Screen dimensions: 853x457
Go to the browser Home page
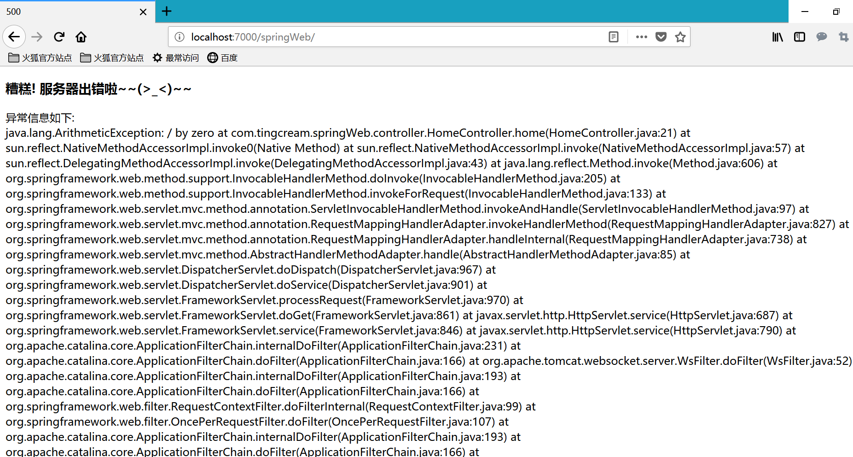81,37
